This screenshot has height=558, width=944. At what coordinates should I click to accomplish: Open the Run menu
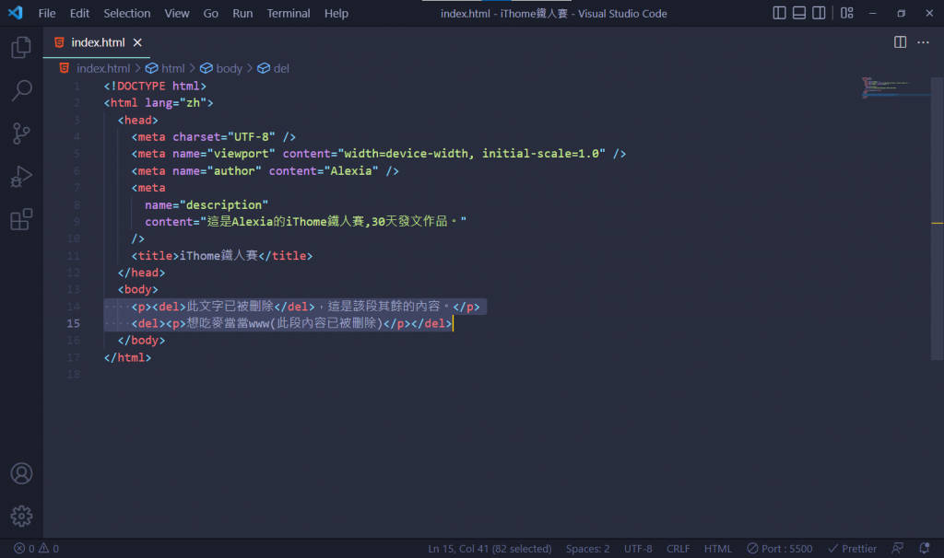pos(242,13)
